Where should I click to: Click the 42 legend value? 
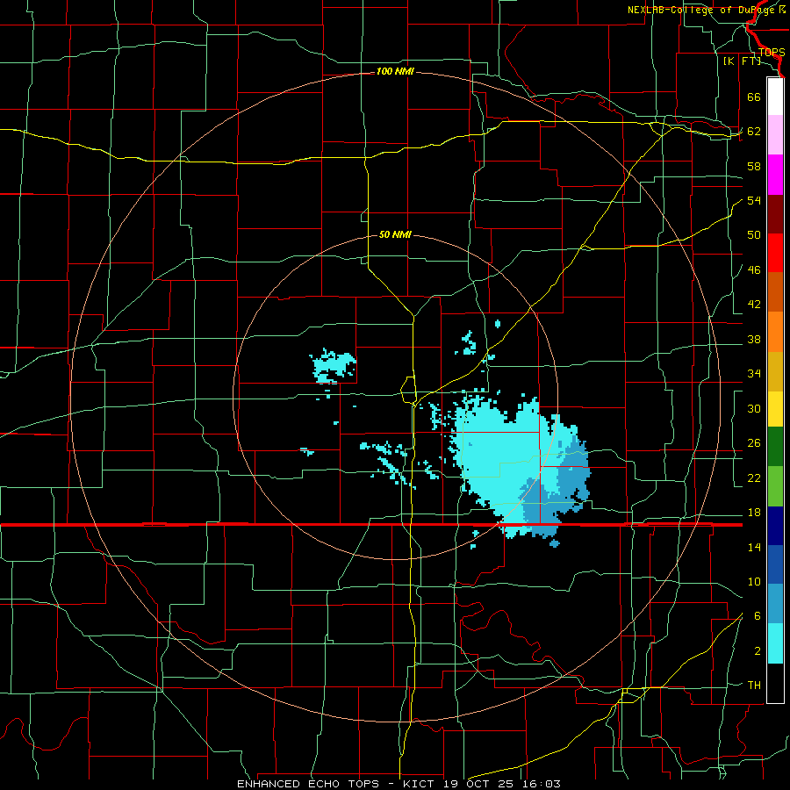coord(754,305)
